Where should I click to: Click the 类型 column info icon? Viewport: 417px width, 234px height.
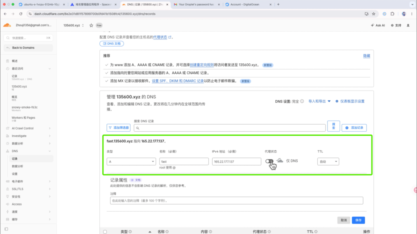click(130, 232)
